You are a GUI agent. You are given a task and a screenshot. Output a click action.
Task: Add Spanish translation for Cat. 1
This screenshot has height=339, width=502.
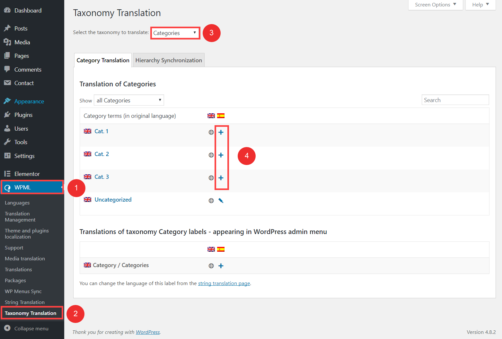tap(221, 132)
